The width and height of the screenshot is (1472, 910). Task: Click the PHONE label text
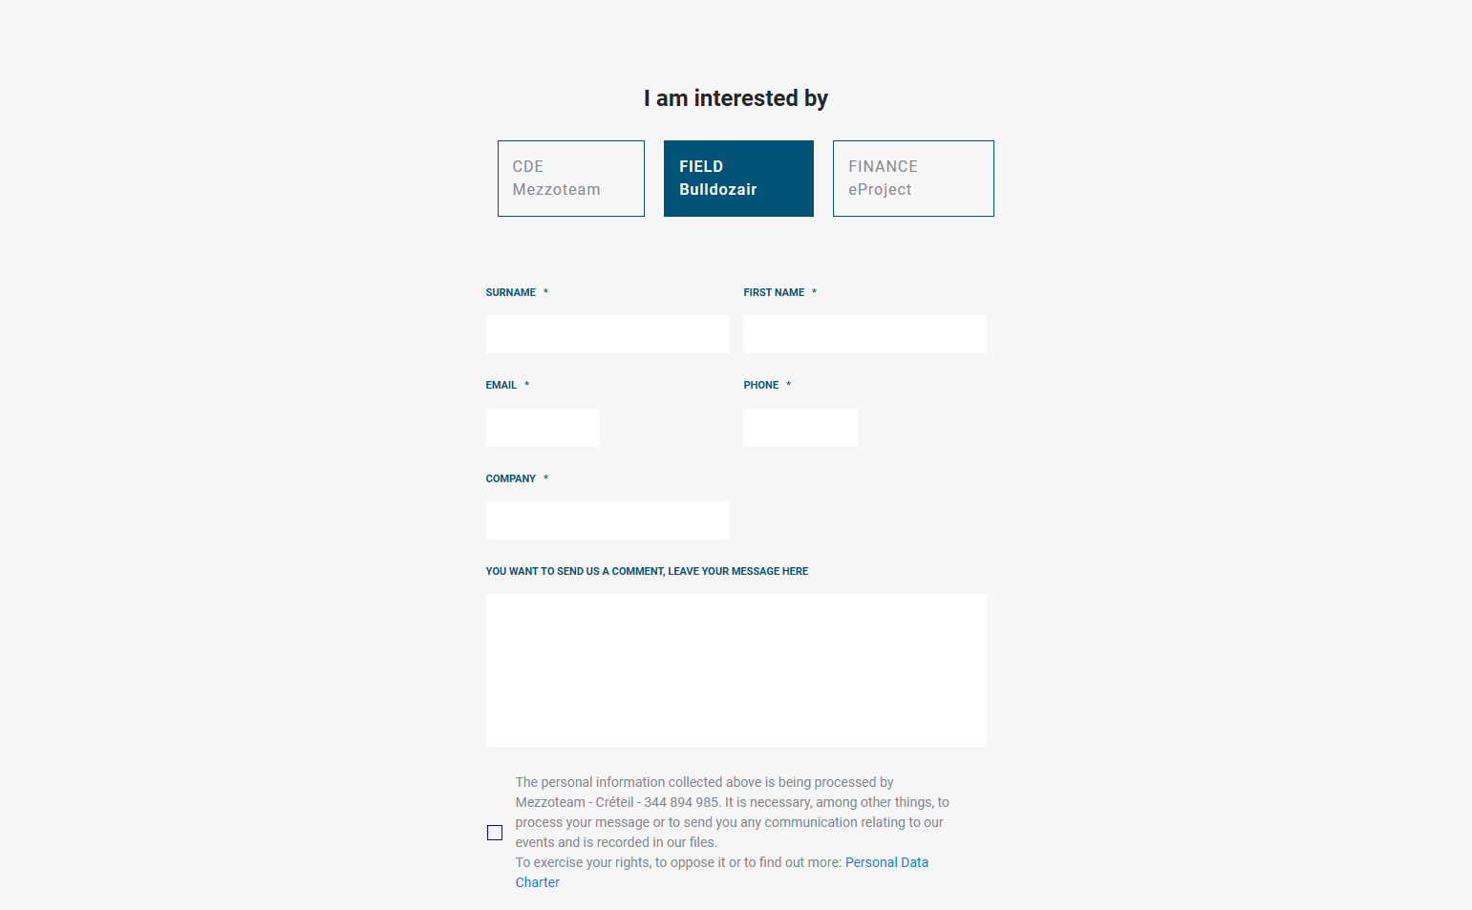[760, 386]
